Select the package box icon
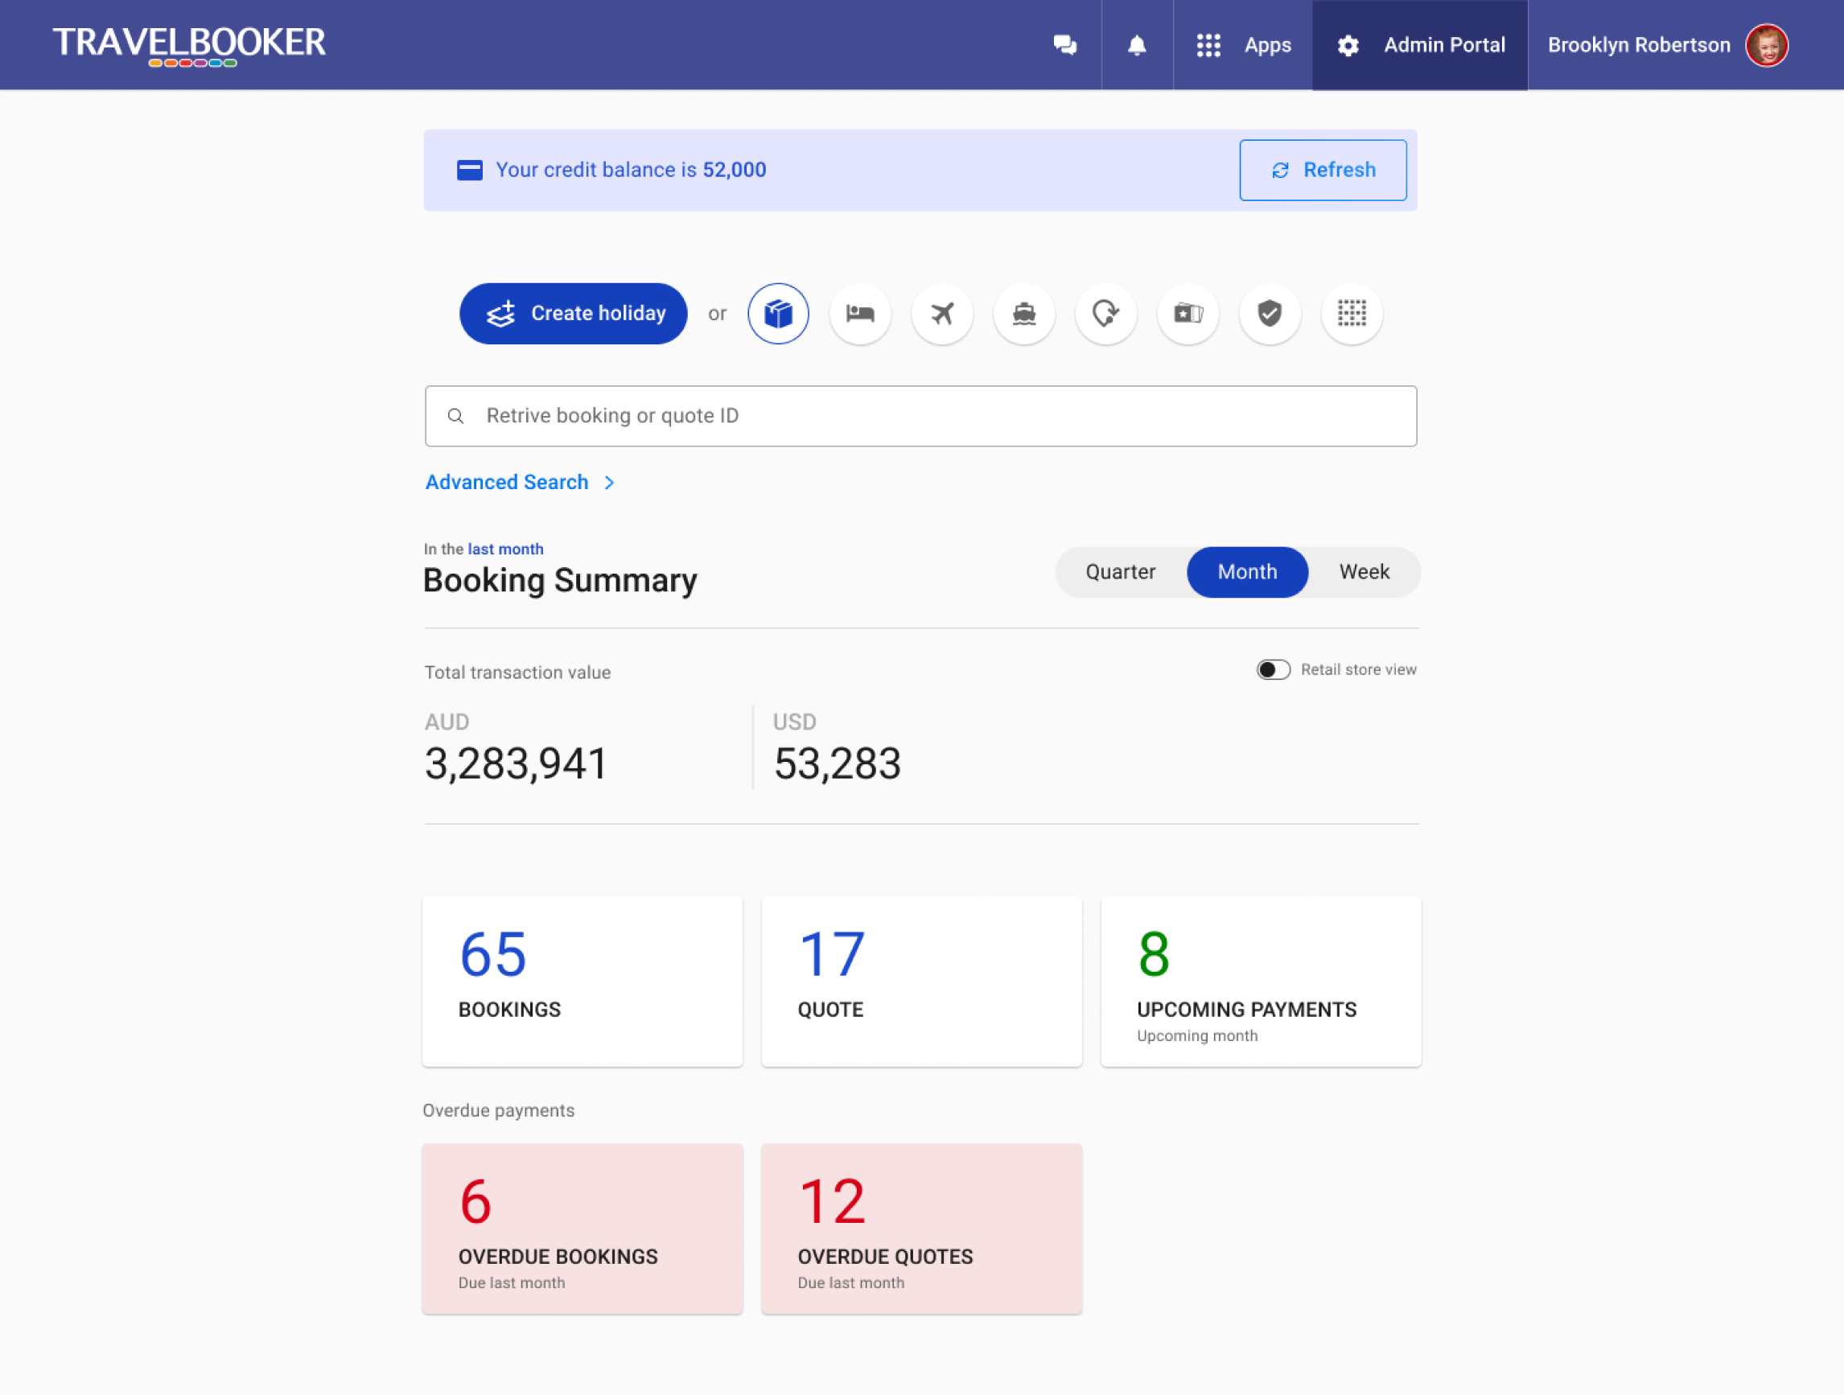 pyautogui.click(x=778, y=314)
